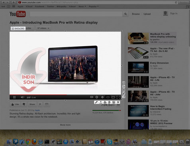This screenshot has width=190, height=146.
Task: Expand the 67 videos dropdown
Action: point(43,28)
